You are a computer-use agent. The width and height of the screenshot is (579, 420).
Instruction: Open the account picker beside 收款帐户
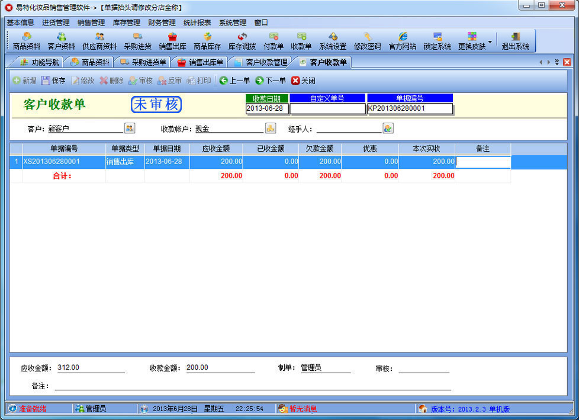[270, 128]
